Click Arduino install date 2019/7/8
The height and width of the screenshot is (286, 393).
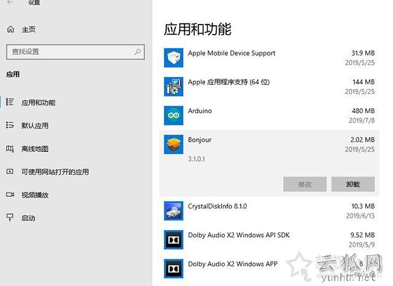(362, 121)
